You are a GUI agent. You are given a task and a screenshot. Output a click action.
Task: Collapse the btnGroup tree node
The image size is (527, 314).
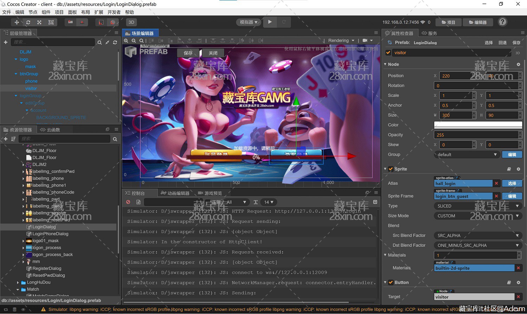click(x=16, y=74)
